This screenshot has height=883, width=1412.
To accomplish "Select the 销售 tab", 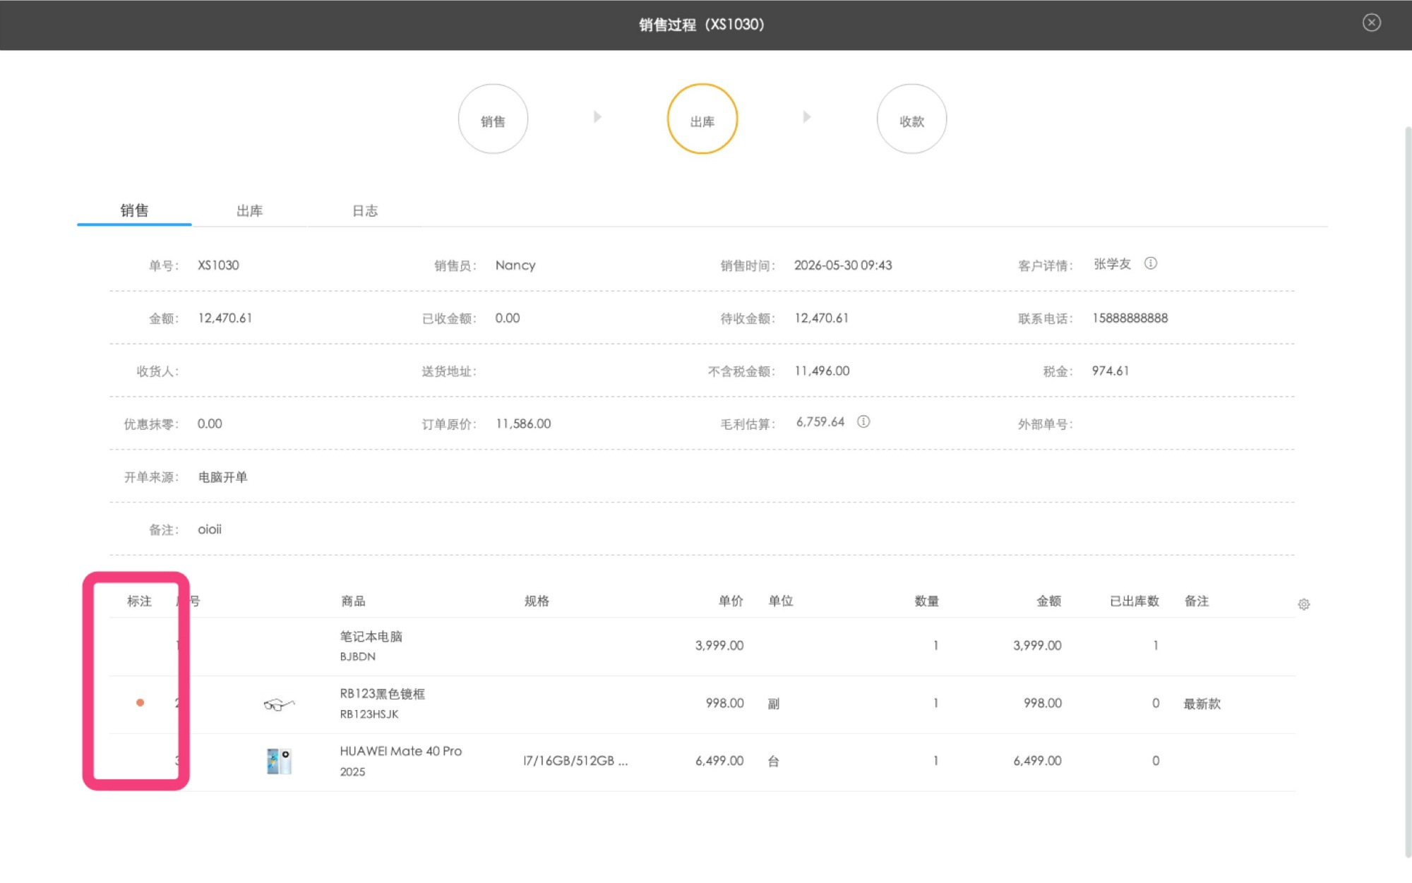I will pyautogui.click(x=134, y=210).
